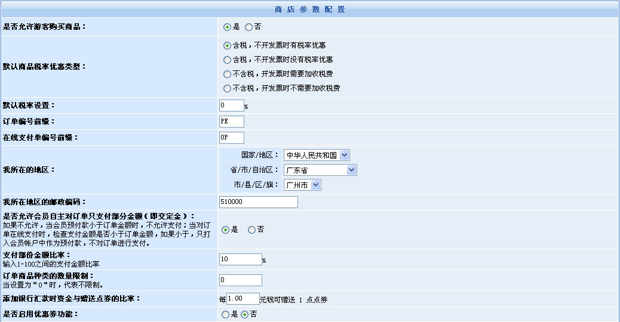Select 是 for 允许会员只支付部分金额

[x=225, y=230]
